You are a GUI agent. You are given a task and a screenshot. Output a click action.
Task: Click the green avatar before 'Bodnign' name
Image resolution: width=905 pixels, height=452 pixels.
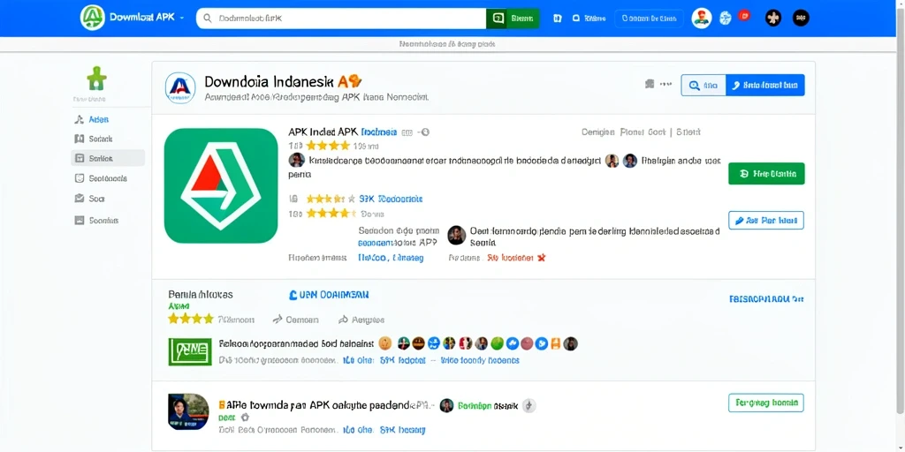(x=446, y=405)
